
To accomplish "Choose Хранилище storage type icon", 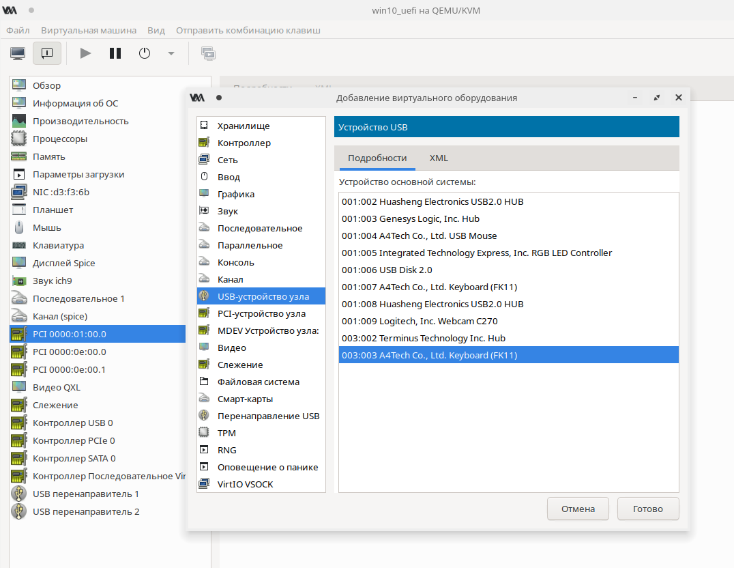I will [x=203, y=126].
